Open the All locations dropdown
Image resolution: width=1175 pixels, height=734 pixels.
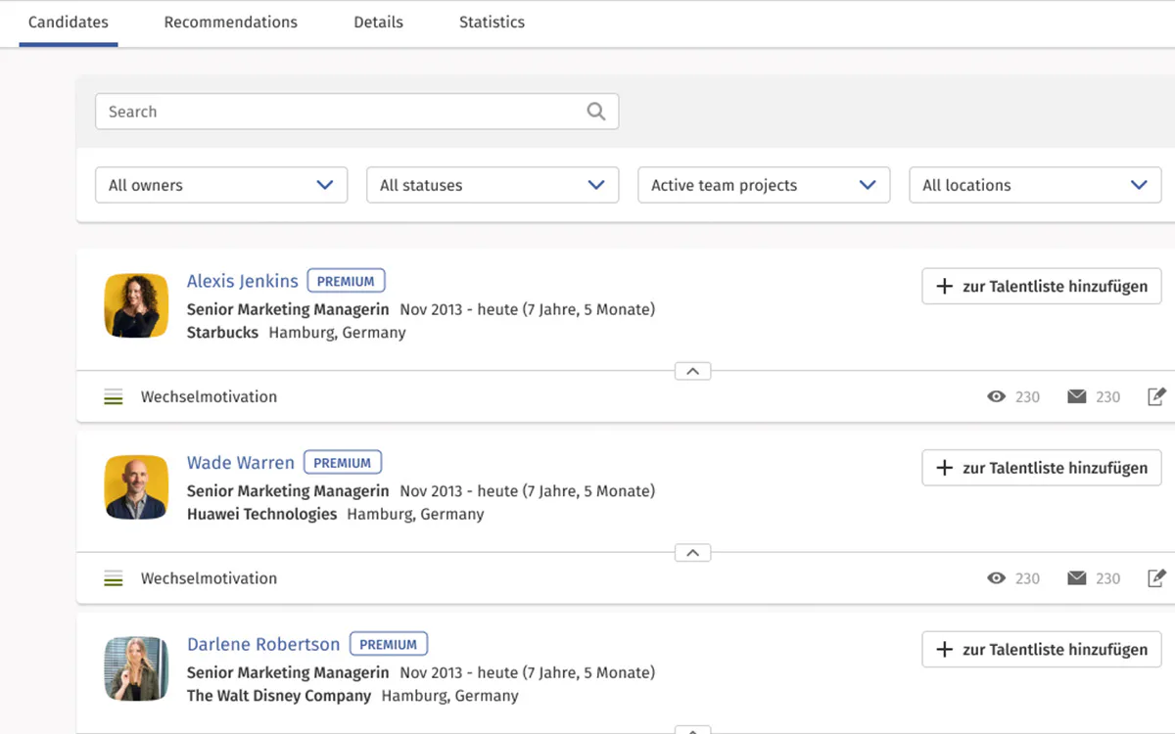[1035, 185]
